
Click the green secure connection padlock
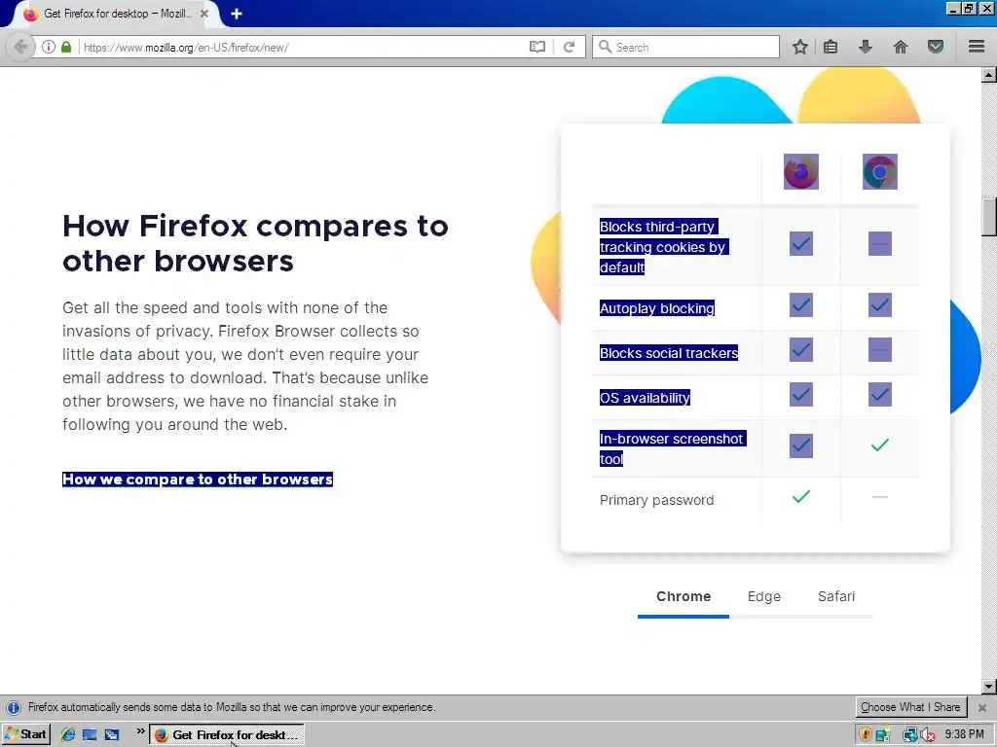pyautogui.click(x=66, y=47)
